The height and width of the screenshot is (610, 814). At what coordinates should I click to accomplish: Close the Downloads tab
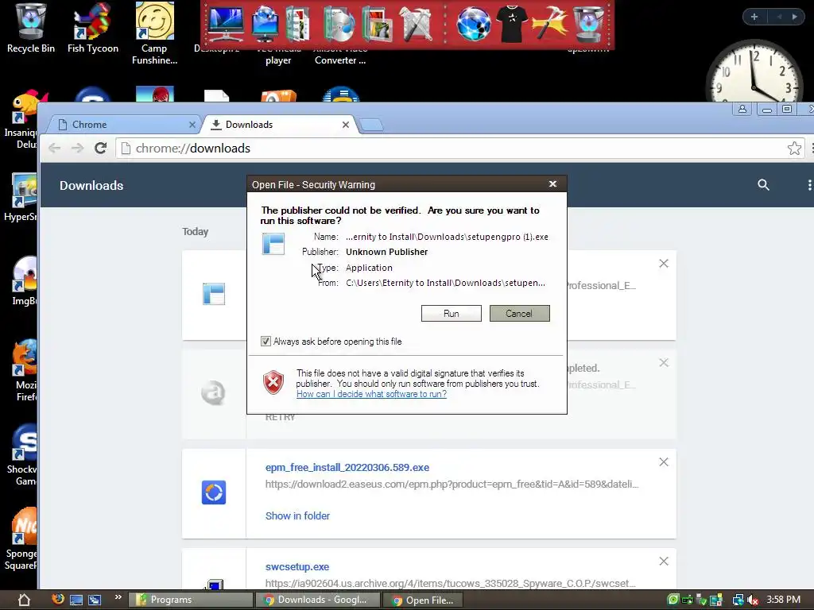pyautogui.click(x=346, y=125)
